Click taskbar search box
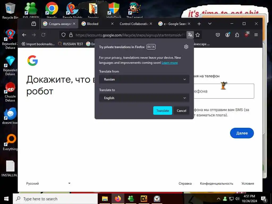Viewport: 272px width, 204px height. 55,199
